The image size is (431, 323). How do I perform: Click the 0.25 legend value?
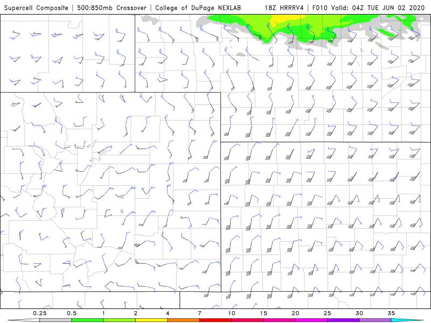point(40,313)
